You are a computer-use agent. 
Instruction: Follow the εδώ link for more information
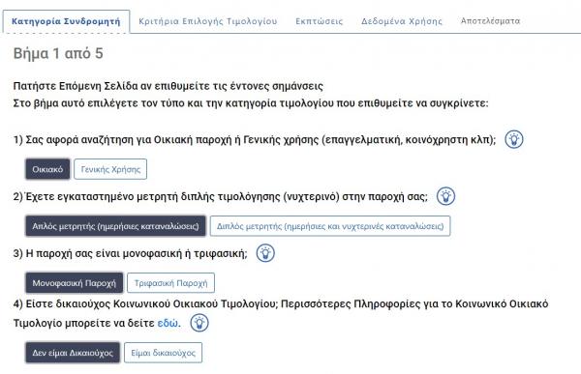point(168,323)
